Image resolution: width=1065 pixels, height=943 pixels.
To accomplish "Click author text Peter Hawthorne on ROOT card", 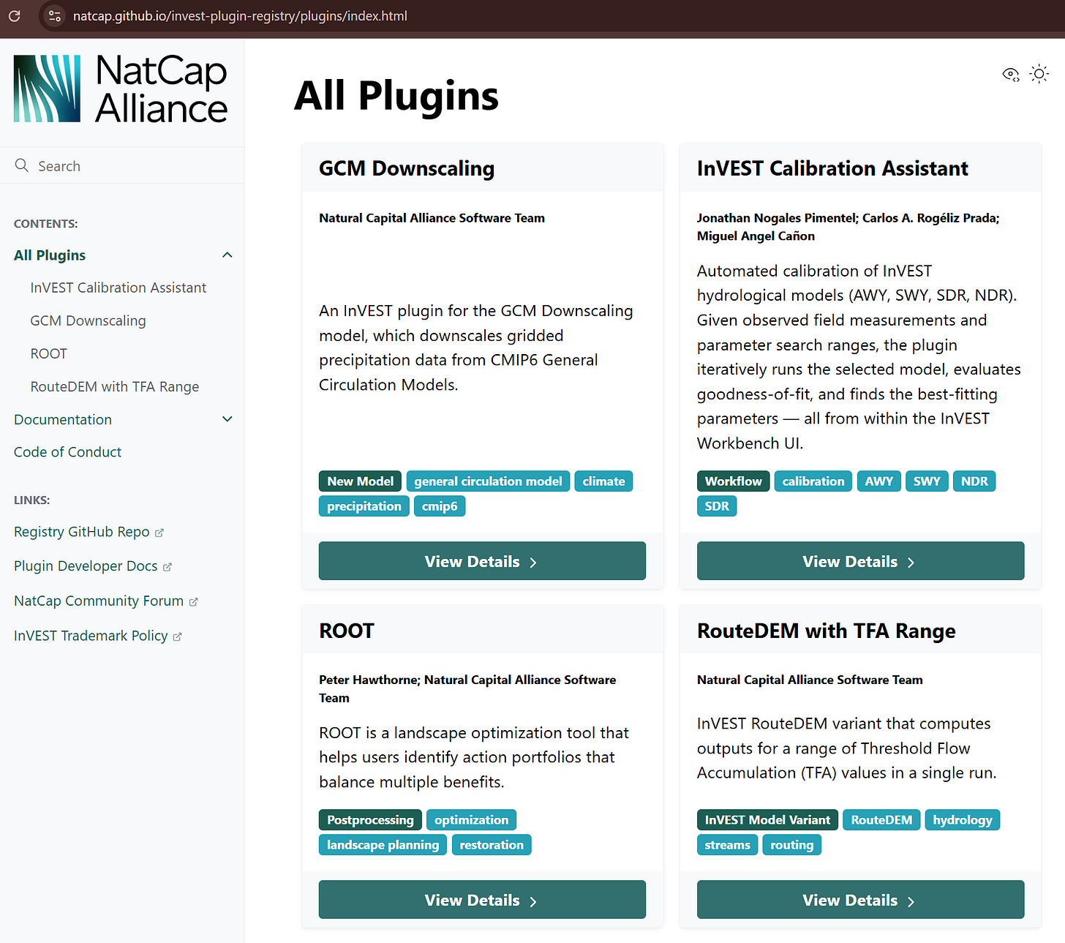I will click(x=368, y=680).
